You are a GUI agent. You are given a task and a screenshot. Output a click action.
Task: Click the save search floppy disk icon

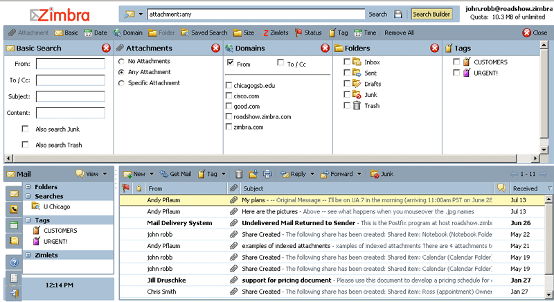[x=398, y=14]
